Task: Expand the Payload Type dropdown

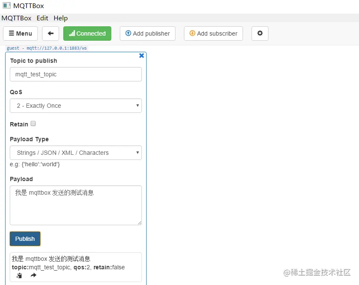Action: pyautogui.click(x=76, y=153)
